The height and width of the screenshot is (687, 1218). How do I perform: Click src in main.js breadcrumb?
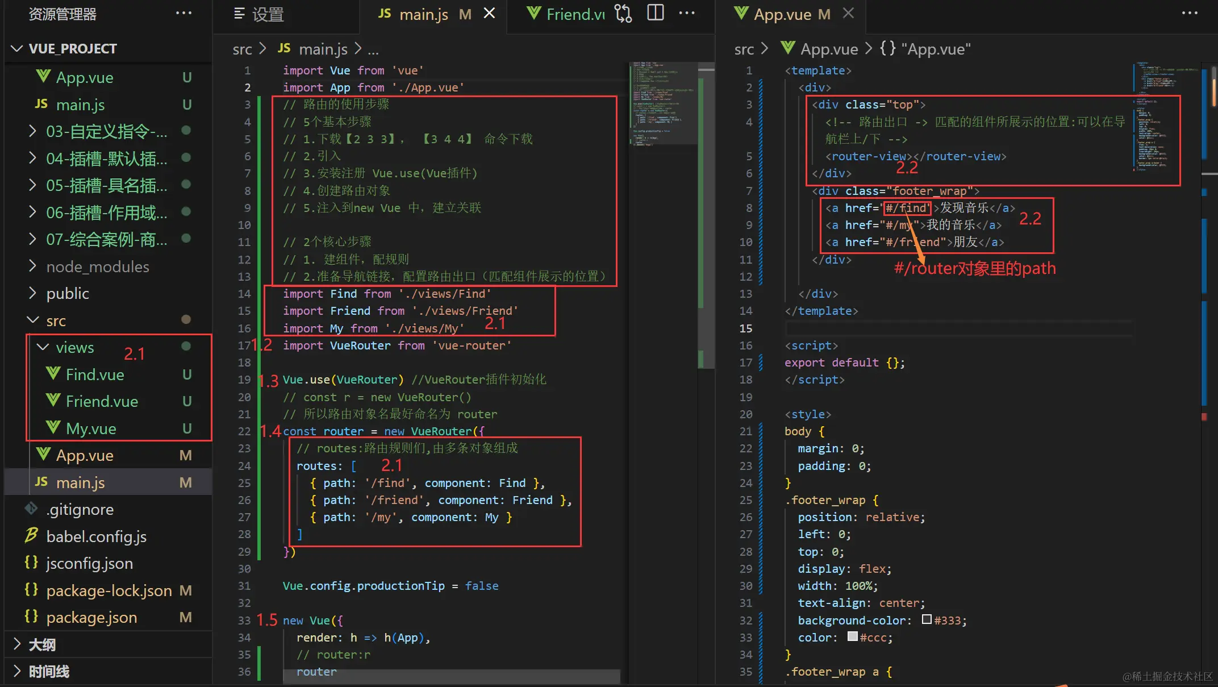[242, 49]
